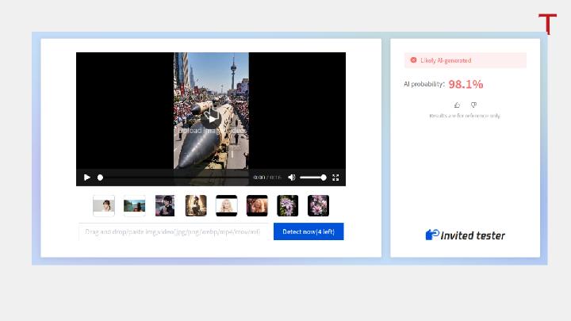Click the Likely AI-generated result banner

pyautogui.click(x=465, y=60)
